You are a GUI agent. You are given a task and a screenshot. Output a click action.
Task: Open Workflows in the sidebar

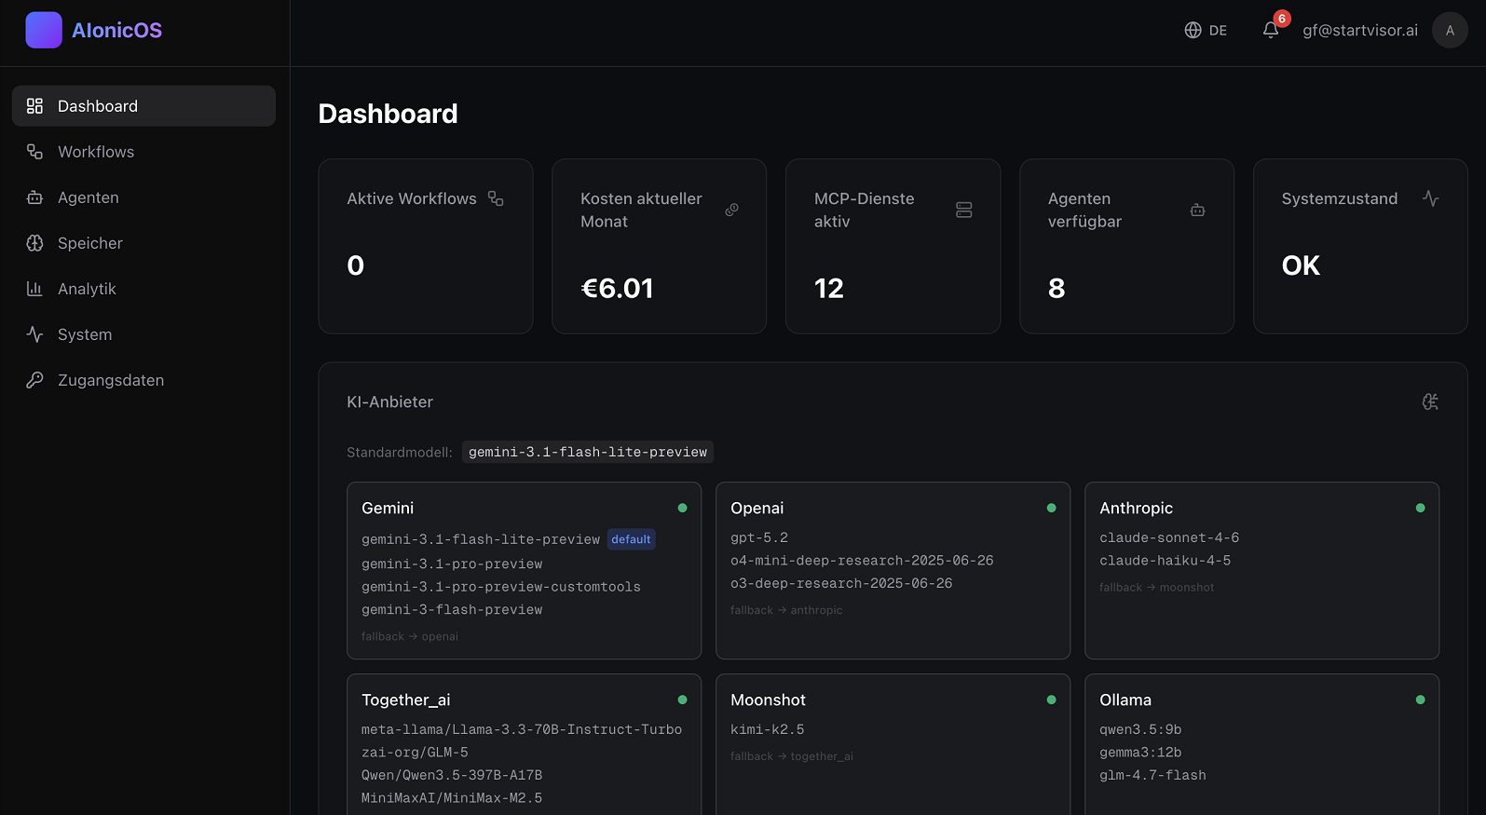[x=96, y=152]
